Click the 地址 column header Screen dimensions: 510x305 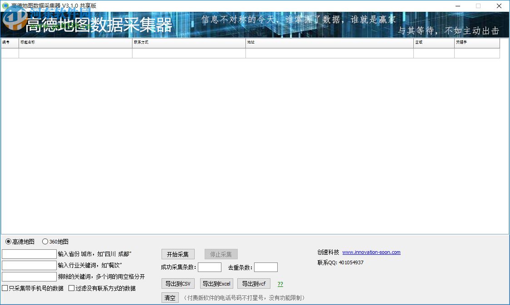coord(329,43)
